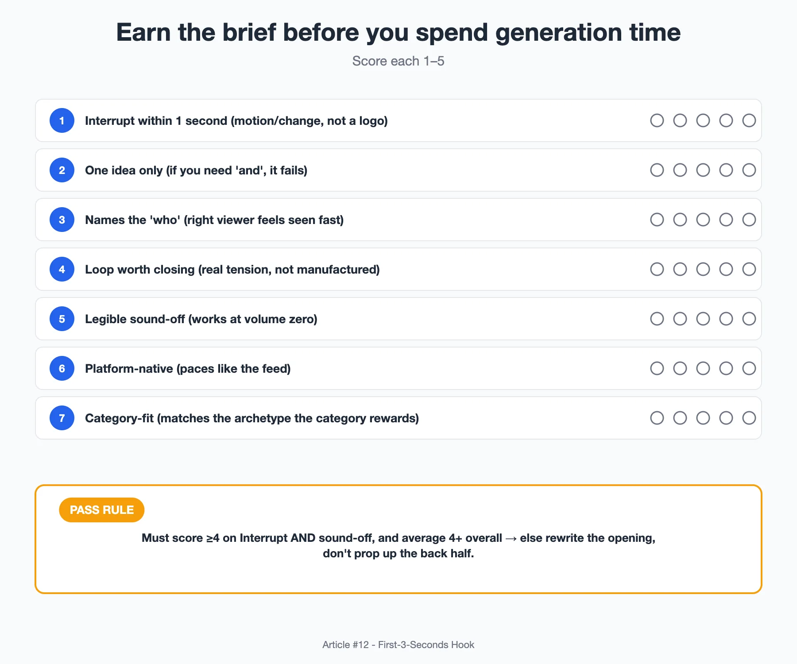Score Interrupt within 1 second as 5
This screenshot has height=664, width=797.
749,120
